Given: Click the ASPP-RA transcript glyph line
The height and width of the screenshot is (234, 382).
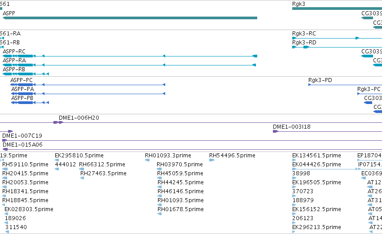Looking at the screenshot, I should (129, 65).
